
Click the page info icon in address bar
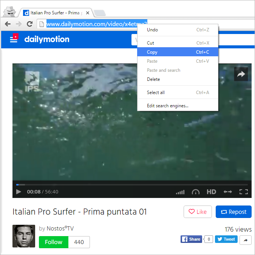click(x=42, y=24)
